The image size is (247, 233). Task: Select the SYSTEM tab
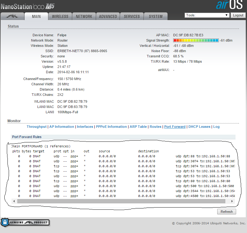pyautogui.click(x=156, y=16)
